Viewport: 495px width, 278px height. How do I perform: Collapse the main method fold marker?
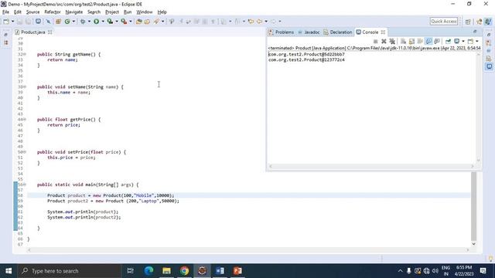click(x=25, y=185)
